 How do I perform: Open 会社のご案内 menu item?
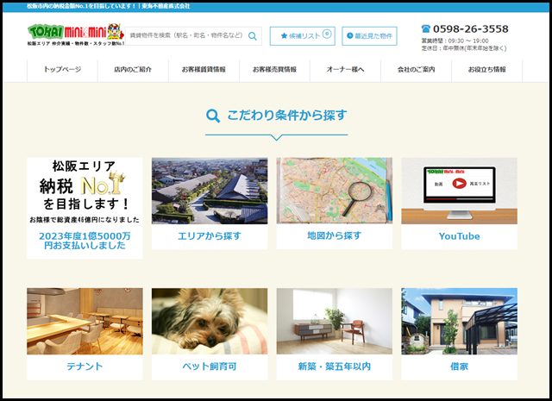pos(416,70)
